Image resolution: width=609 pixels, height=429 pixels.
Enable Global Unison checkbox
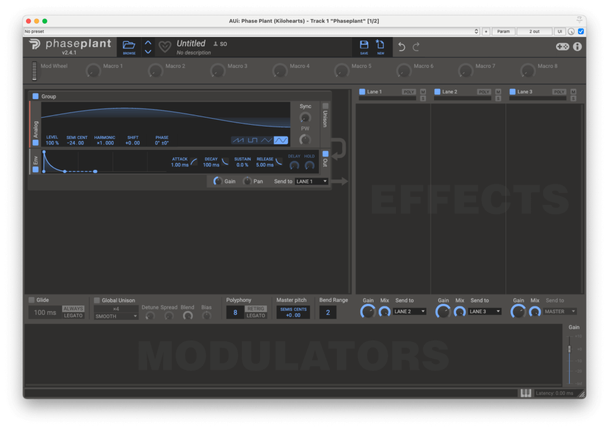coord(97,300)
